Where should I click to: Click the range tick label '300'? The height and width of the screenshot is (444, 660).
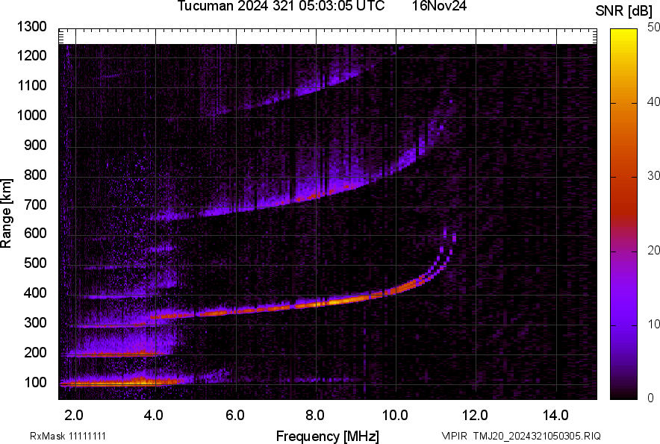pyautogui.click(x=35, y=322)
